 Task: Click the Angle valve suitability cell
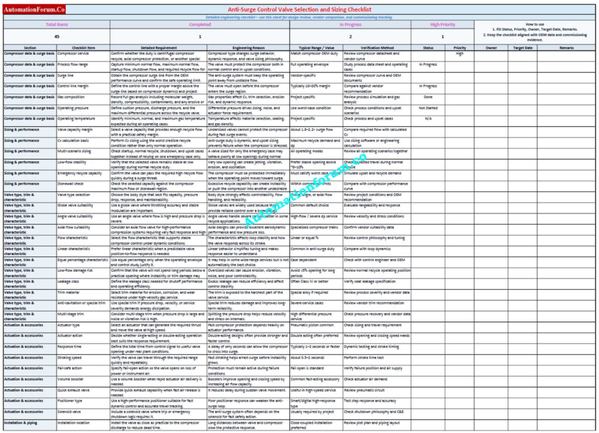pyautogui.click(x=83, y=219)
